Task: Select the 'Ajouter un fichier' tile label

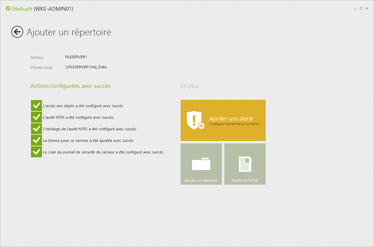Action: tap(245, 180)
